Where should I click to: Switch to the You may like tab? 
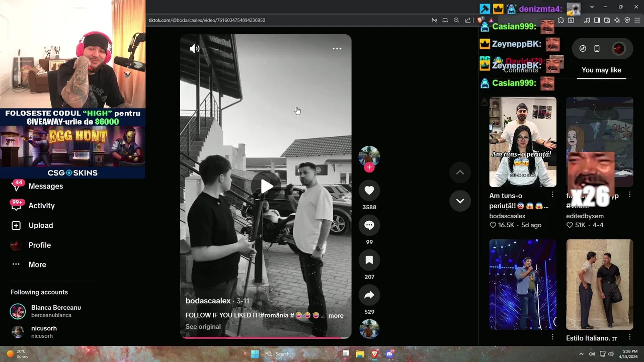601,70
